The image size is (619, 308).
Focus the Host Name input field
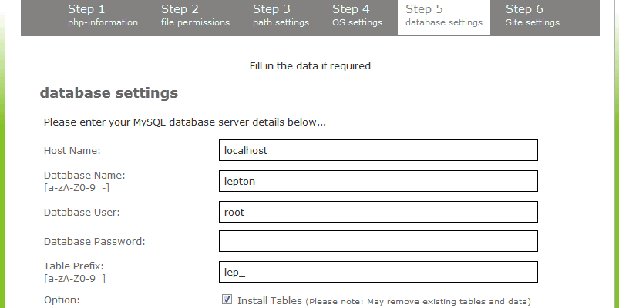point(378,150)
